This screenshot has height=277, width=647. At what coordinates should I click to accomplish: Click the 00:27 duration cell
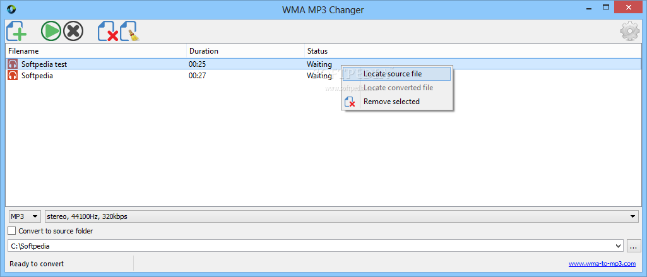tap(197, 76)
